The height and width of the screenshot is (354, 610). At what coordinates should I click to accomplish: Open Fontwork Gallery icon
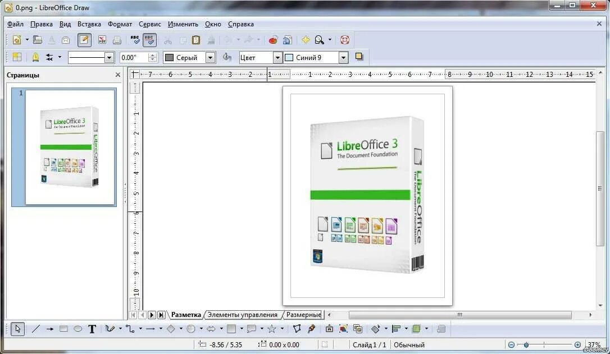pos(329,329)
